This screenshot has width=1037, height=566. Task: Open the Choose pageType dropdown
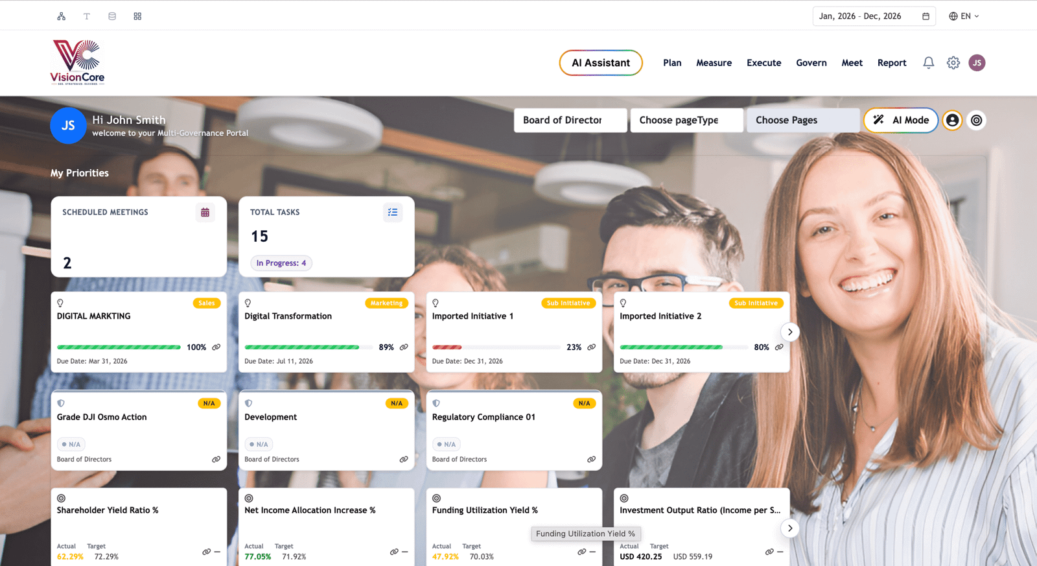tap(686, 120)
